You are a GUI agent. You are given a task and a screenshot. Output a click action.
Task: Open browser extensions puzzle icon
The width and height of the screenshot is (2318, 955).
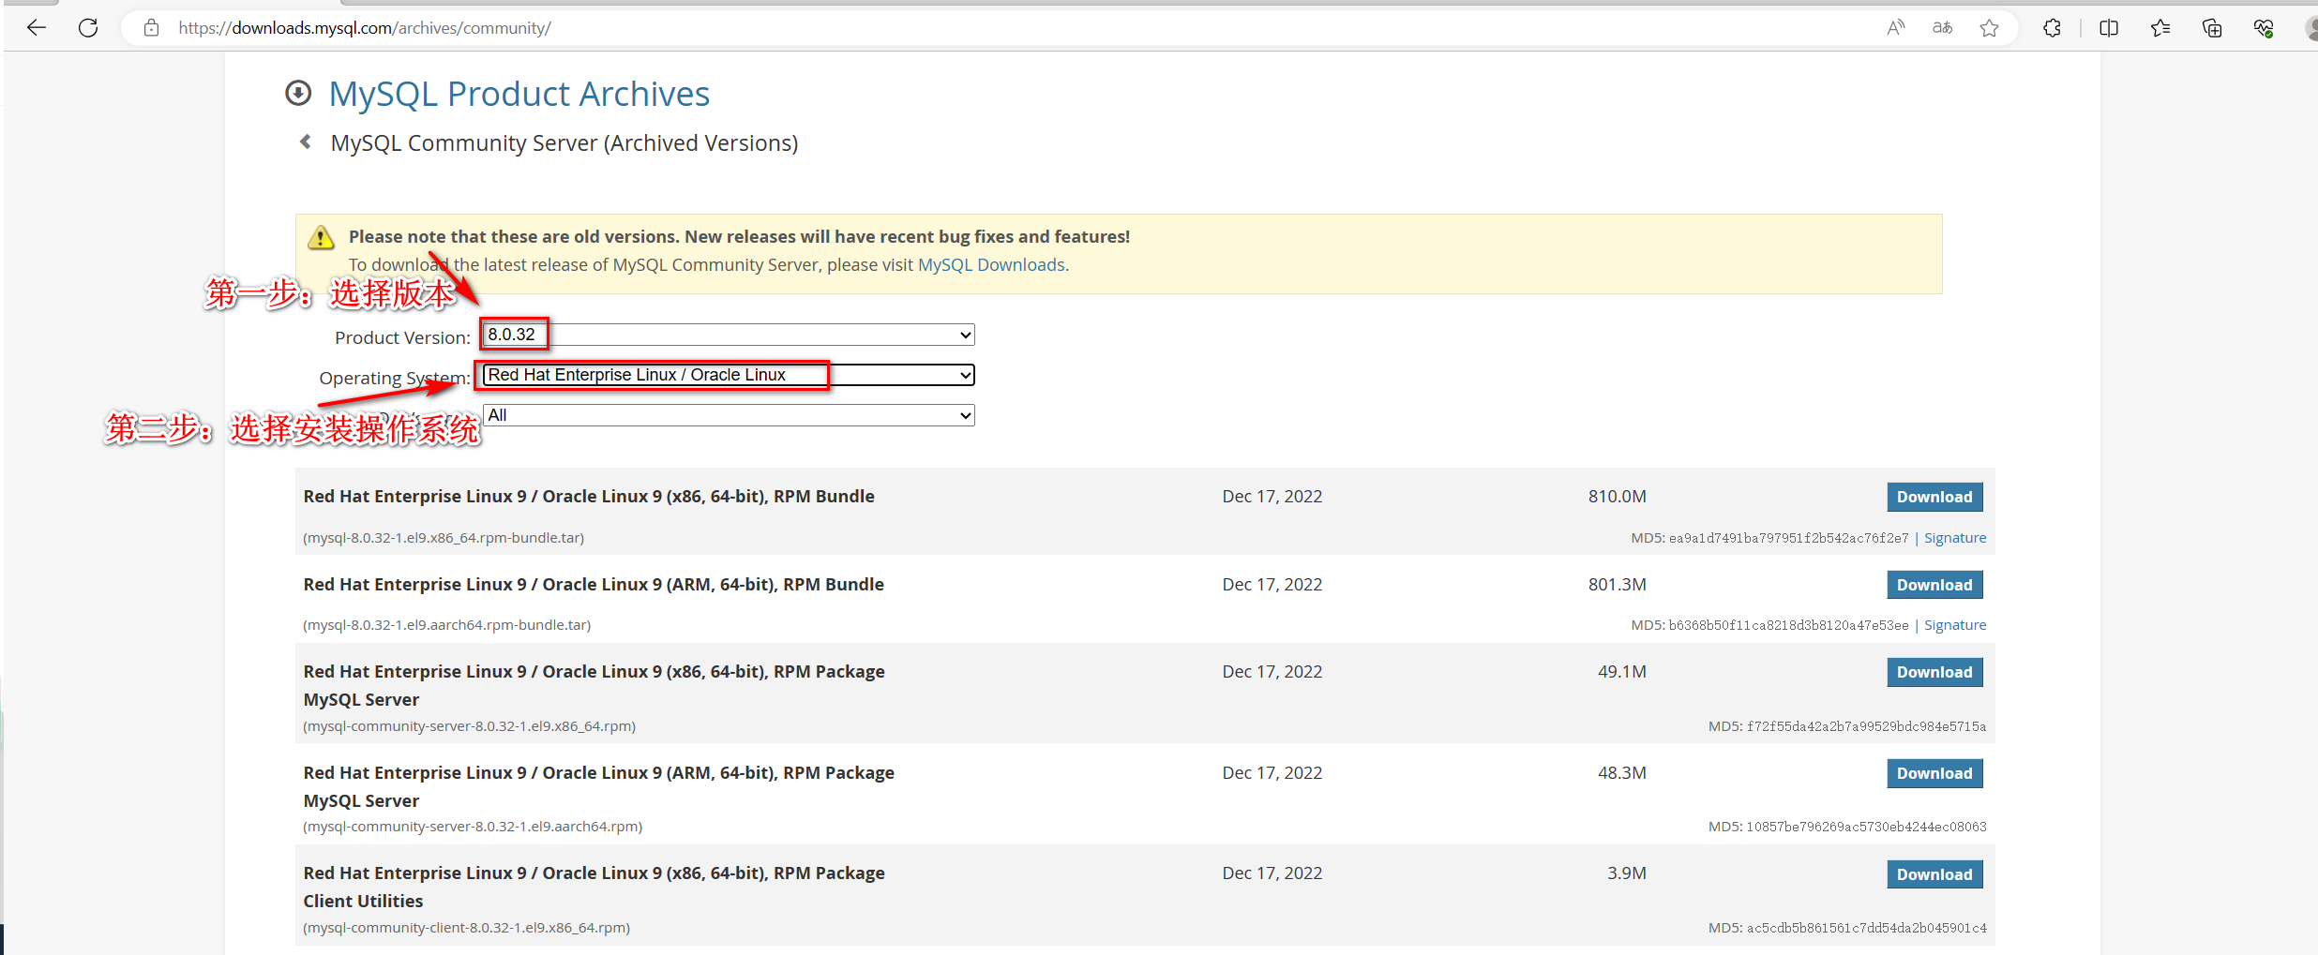(x=2052, y=28)
